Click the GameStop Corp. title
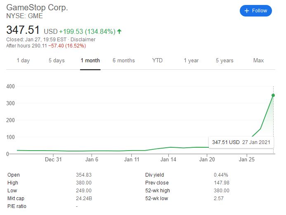The height and width of the screenshot is (215, 286). click(x=37, y=8)
